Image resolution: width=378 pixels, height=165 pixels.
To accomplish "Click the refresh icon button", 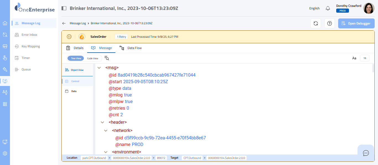I will pyautogui.click(x=315, y=23).
